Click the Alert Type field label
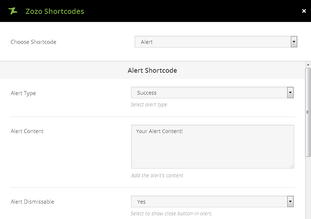Viewport: 311px width, 219px height. 23,93
